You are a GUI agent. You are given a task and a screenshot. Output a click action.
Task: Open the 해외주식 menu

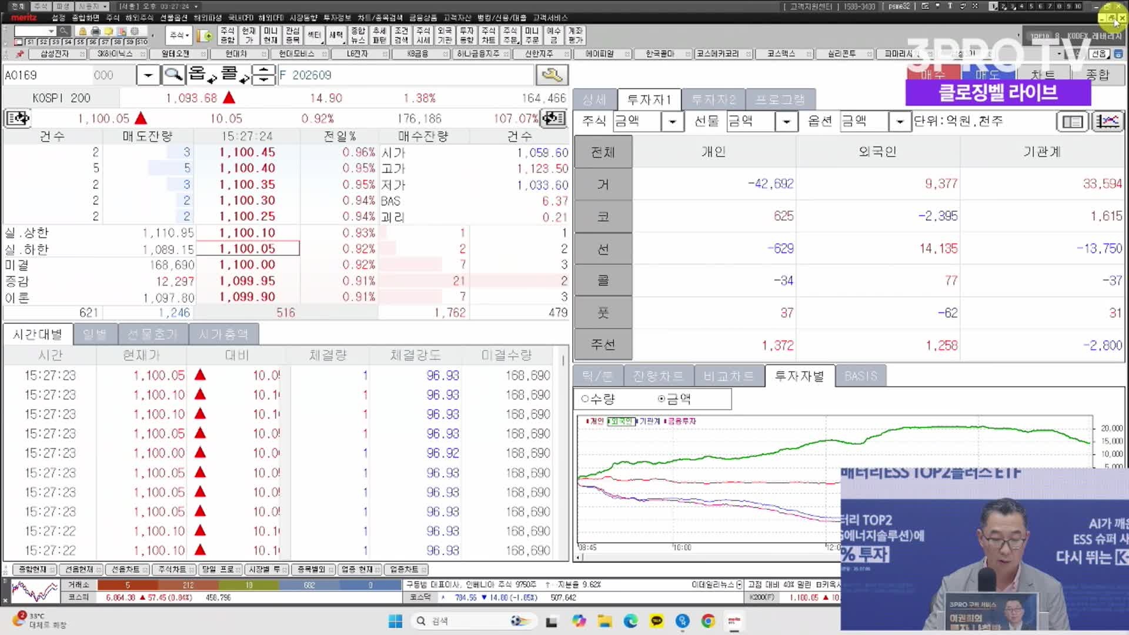[x=139, y=18]
